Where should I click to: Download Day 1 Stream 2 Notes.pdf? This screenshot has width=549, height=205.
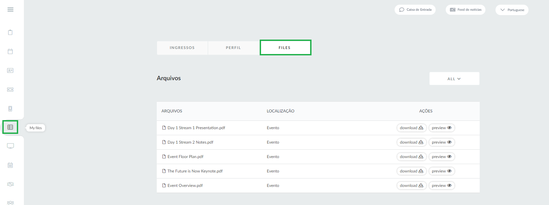pyautogui.click(x=412, y=142)
